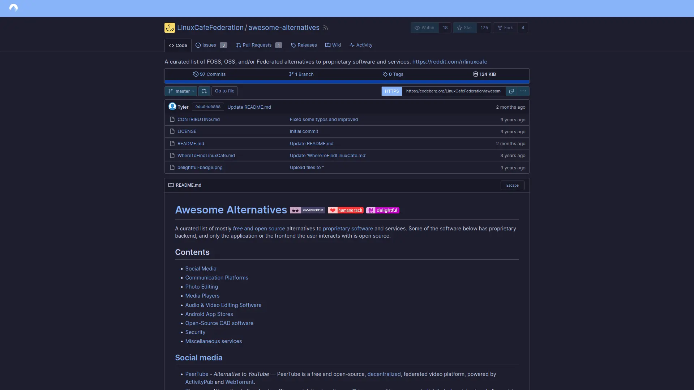694x390 pixels.
Task: Open the LICENSE file
Action: tap(187, 131)
